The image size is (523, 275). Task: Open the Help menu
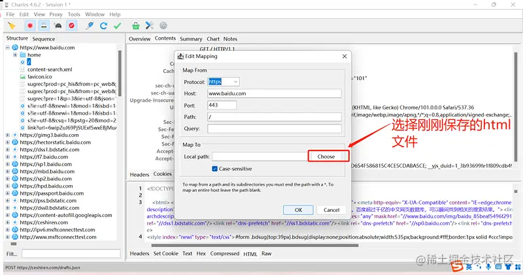coord(115,14)
